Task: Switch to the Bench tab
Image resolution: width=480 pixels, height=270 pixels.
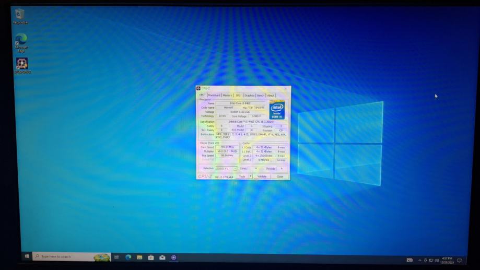Action: pos(261,96)
